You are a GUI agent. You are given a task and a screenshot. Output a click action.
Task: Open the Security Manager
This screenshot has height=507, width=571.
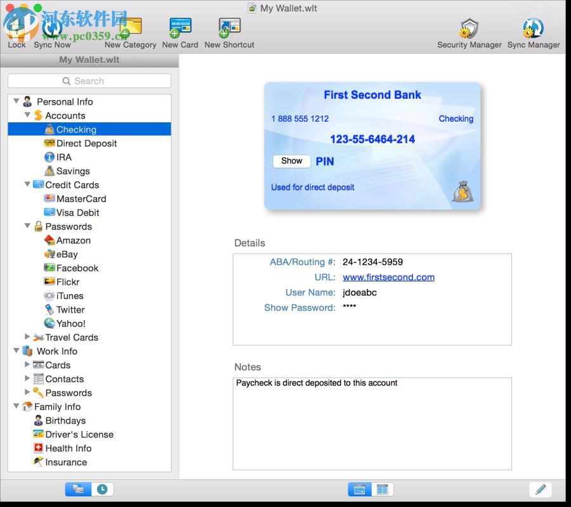point(469,29)
